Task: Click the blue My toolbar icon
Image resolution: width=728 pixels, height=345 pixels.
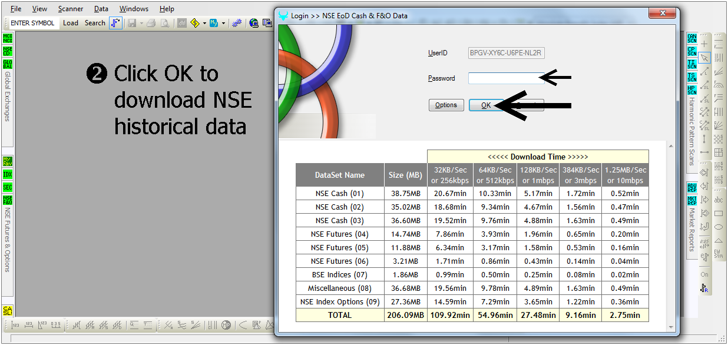Action: [x=214, y=23]
